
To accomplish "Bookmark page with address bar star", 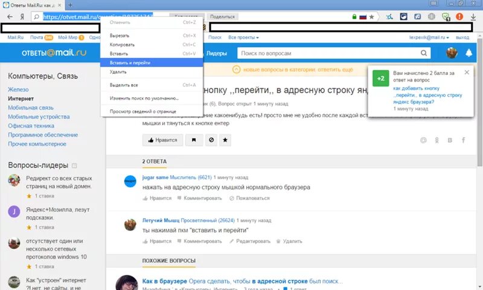I will pos(371,17).
